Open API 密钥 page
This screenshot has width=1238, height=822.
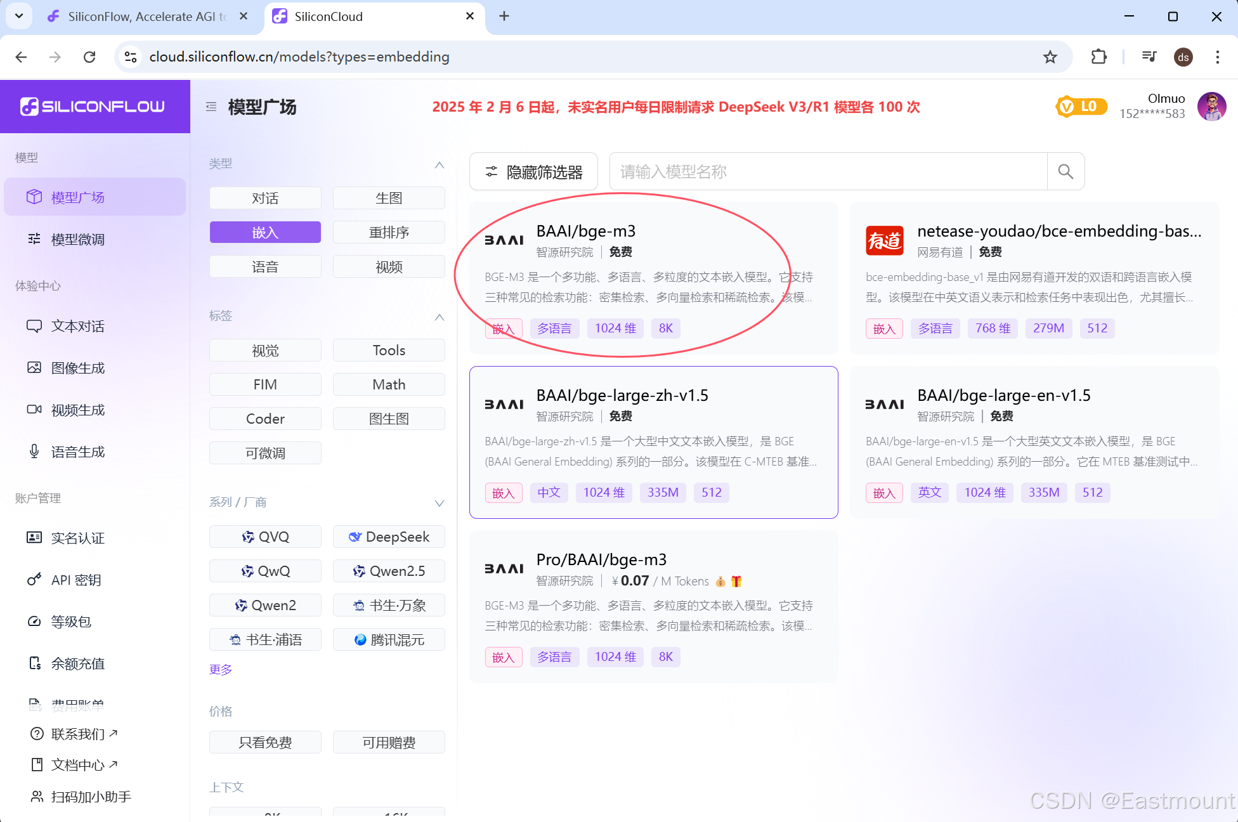coord(94,580)
